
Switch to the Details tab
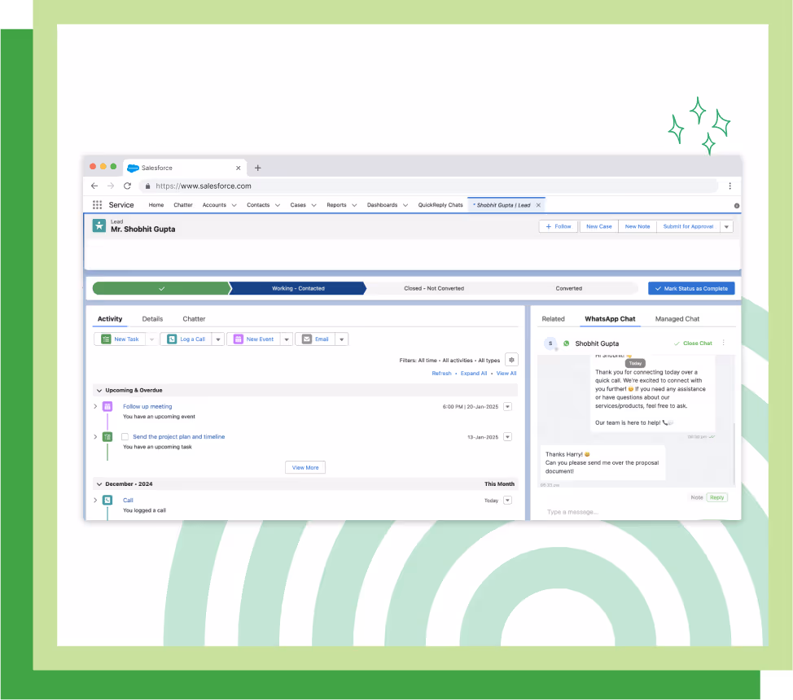[x=152, y=319]
